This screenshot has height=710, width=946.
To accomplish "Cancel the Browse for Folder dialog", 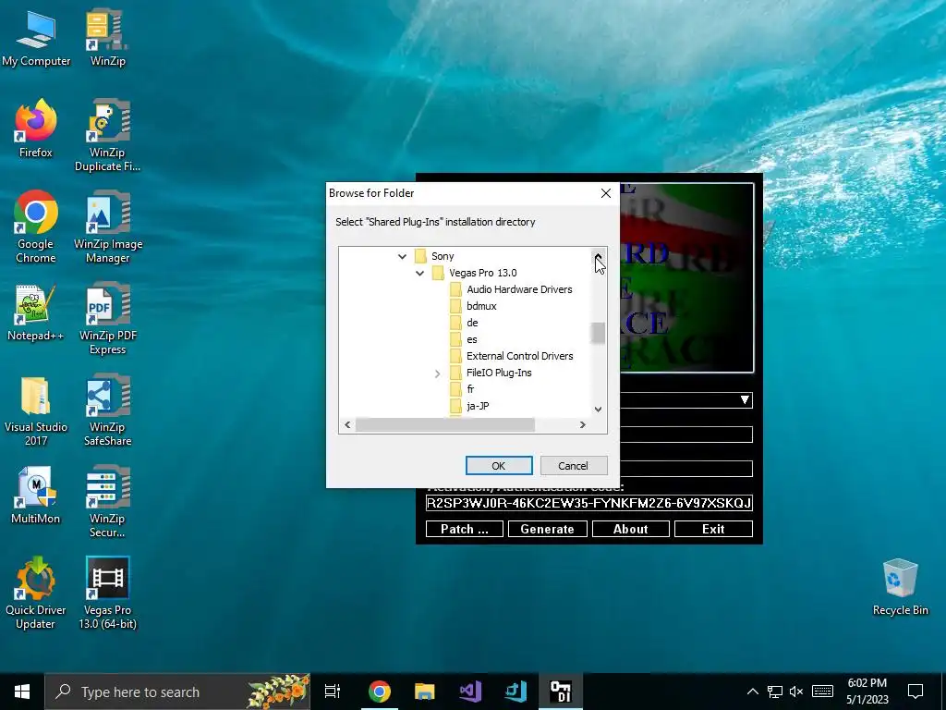I will click(573, 466).
